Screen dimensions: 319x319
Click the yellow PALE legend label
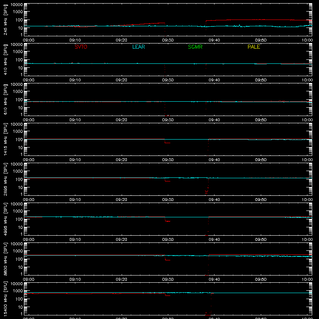click(254, 47)
